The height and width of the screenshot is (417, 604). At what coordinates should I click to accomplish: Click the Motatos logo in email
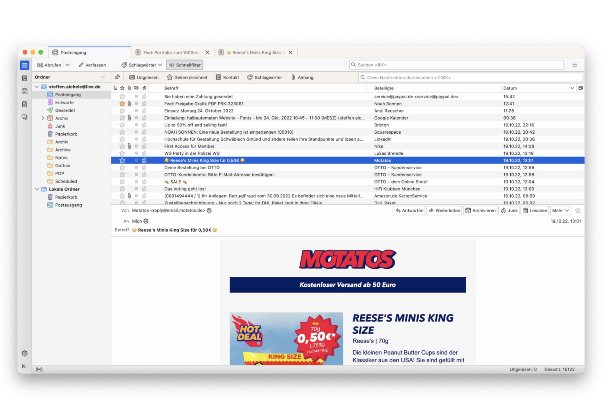click(x=348, y=259)
